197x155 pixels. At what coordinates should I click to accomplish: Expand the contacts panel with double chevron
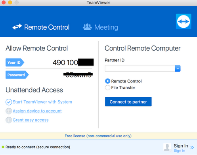tap(192, 147)
